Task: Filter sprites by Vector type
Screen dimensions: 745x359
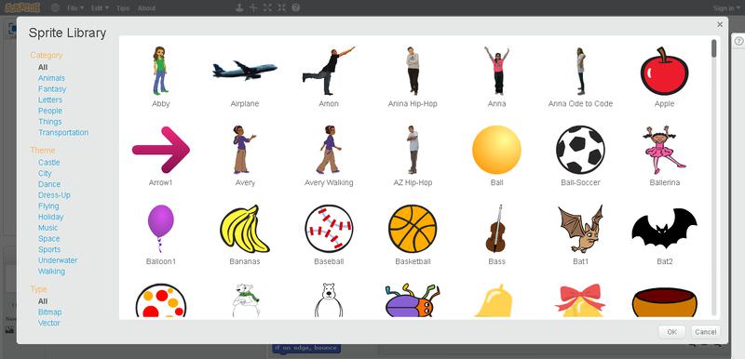Action: coord(49,324)
